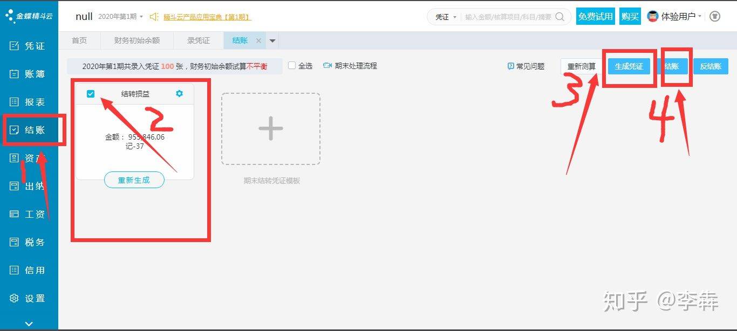Click the 重新生成 button on card
Screen dimensions: 737x331
(134, 180)
